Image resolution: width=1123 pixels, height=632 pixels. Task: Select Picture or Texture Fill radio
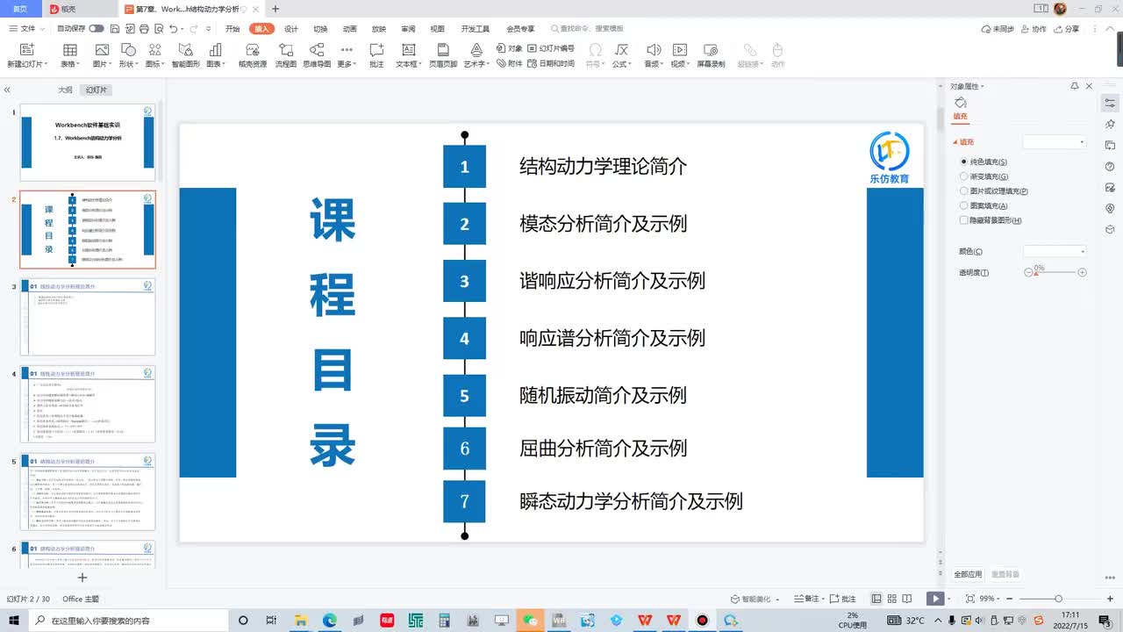click(x=964, y=190)
